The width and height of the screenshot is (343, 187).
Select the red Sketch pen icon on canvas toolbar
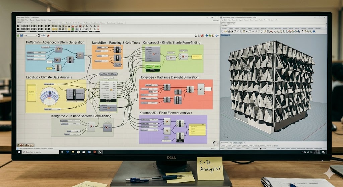tap(48, 35)
